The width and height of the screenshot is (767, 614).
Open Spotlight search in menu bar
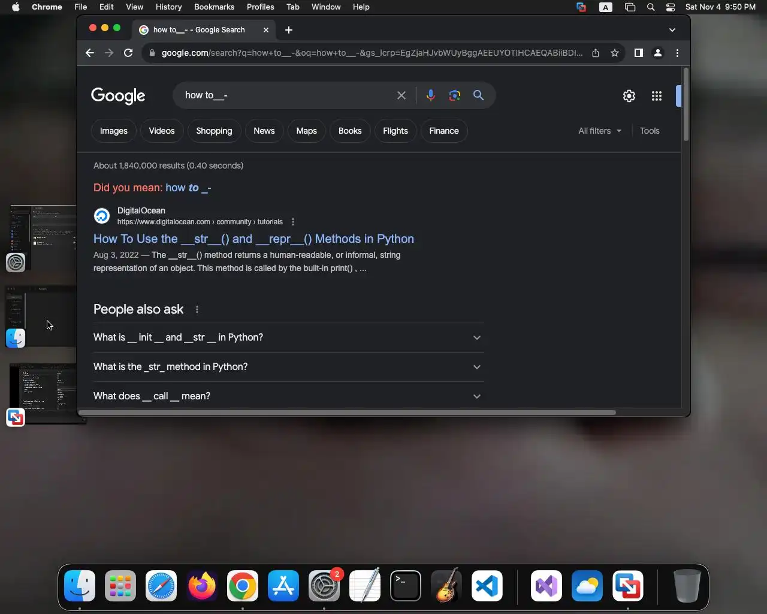tap(651, 7)
